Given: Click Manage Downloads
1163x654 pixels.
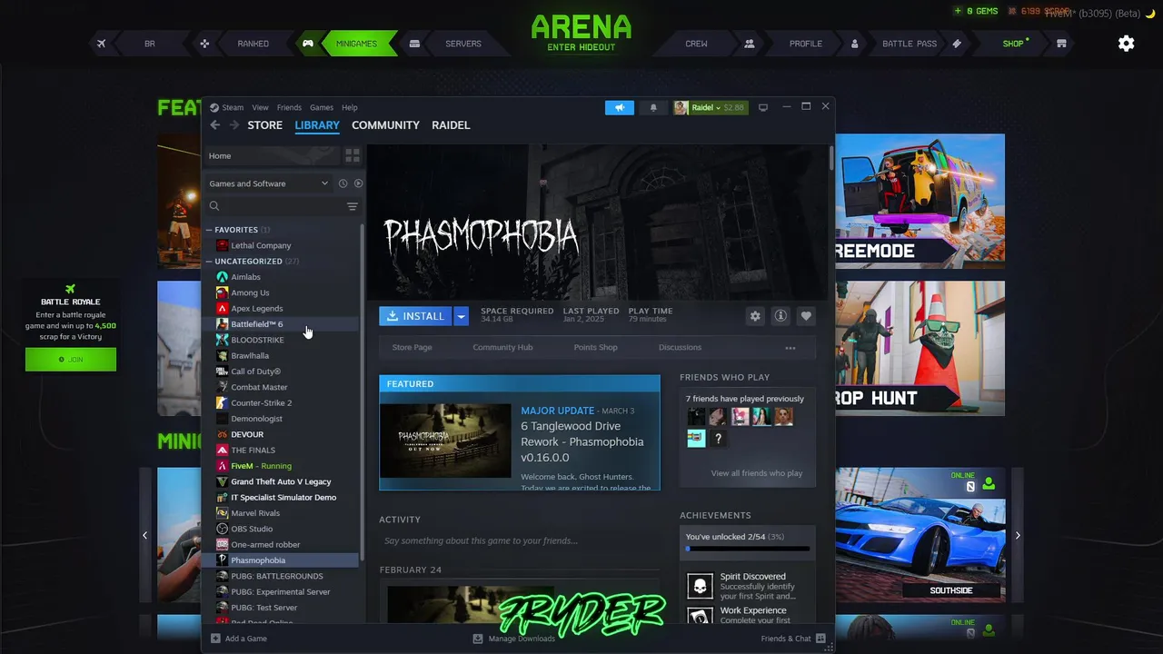Looking at the screenshot, I should coord(514,639).
